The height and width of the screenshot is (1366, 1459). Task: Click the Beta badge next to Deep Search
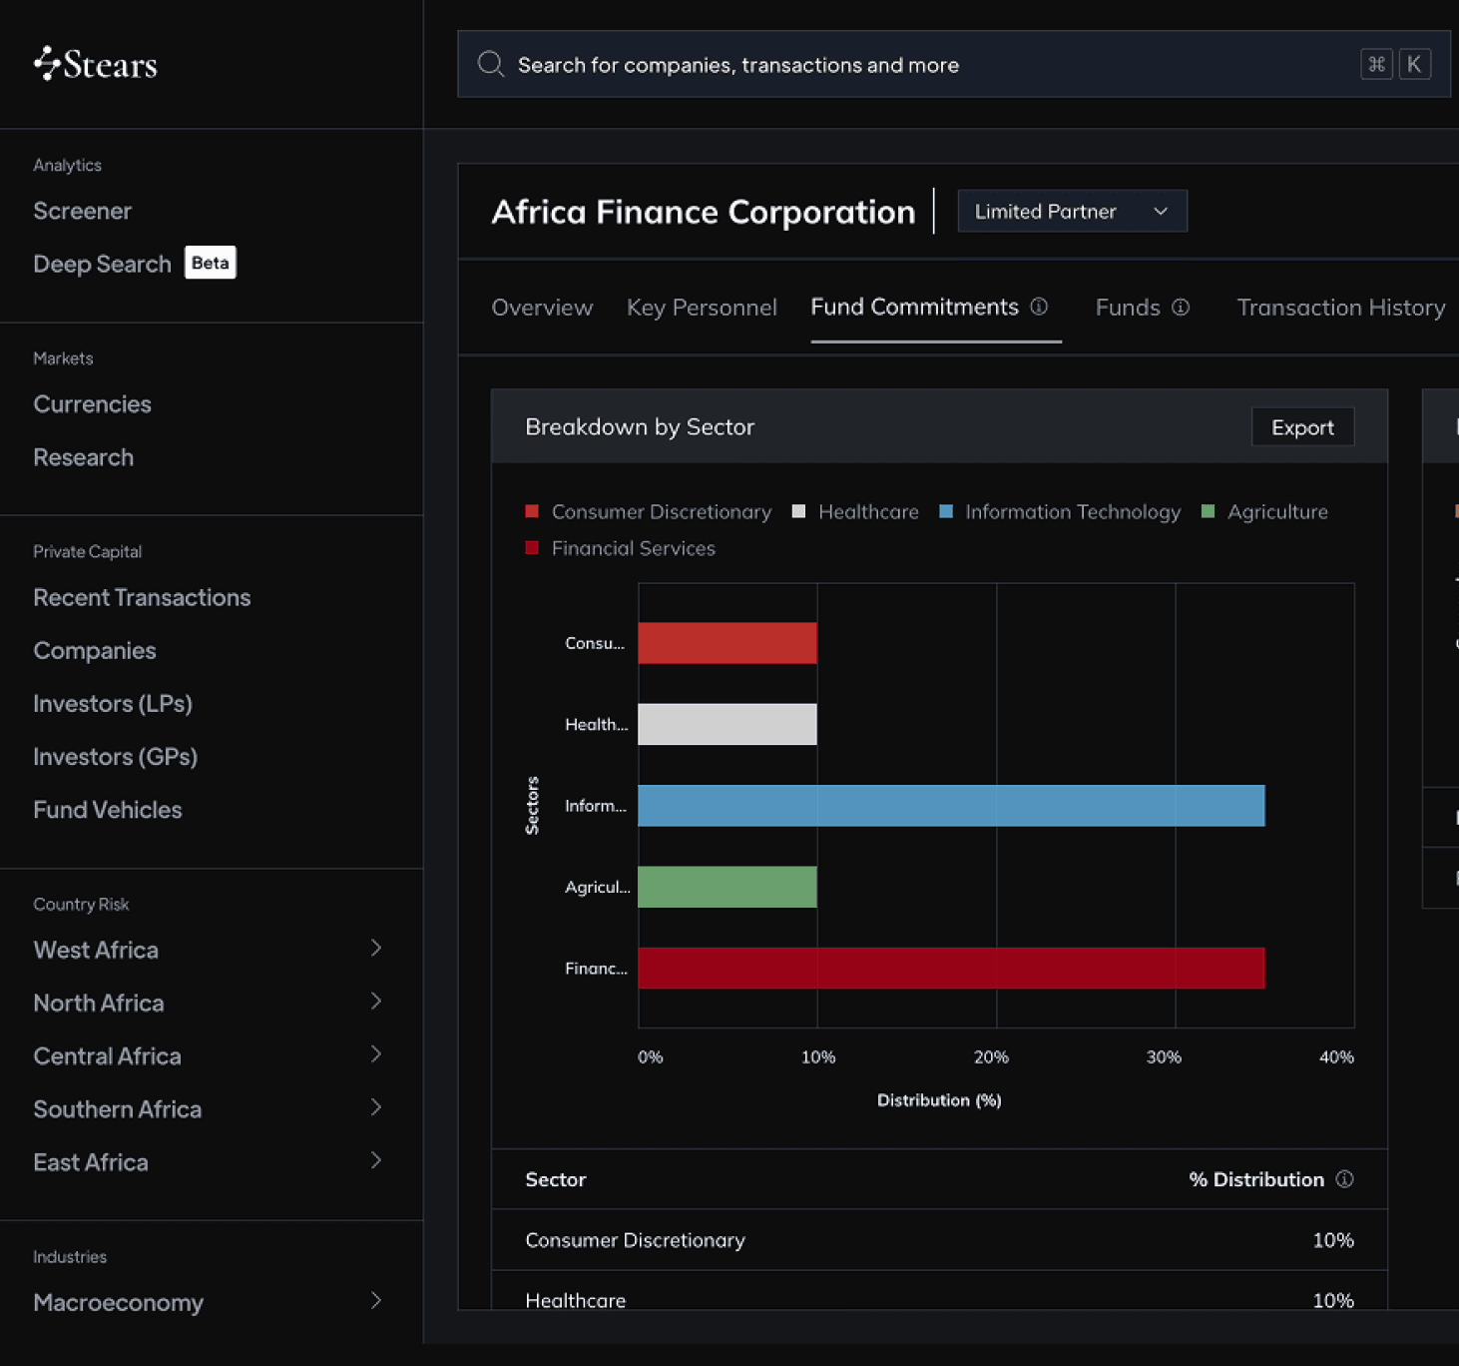pos(210,263)
